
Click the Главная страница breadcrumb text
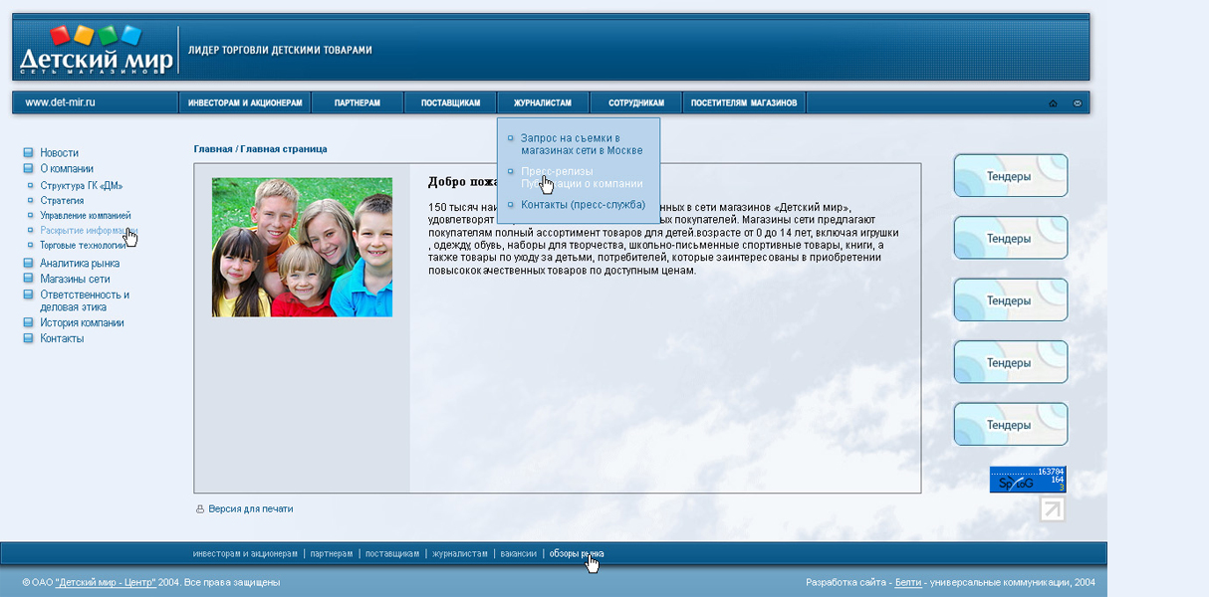click(284, 149)
